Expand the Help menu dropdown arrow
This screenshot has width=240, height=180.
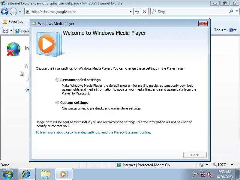click(235, 30)
